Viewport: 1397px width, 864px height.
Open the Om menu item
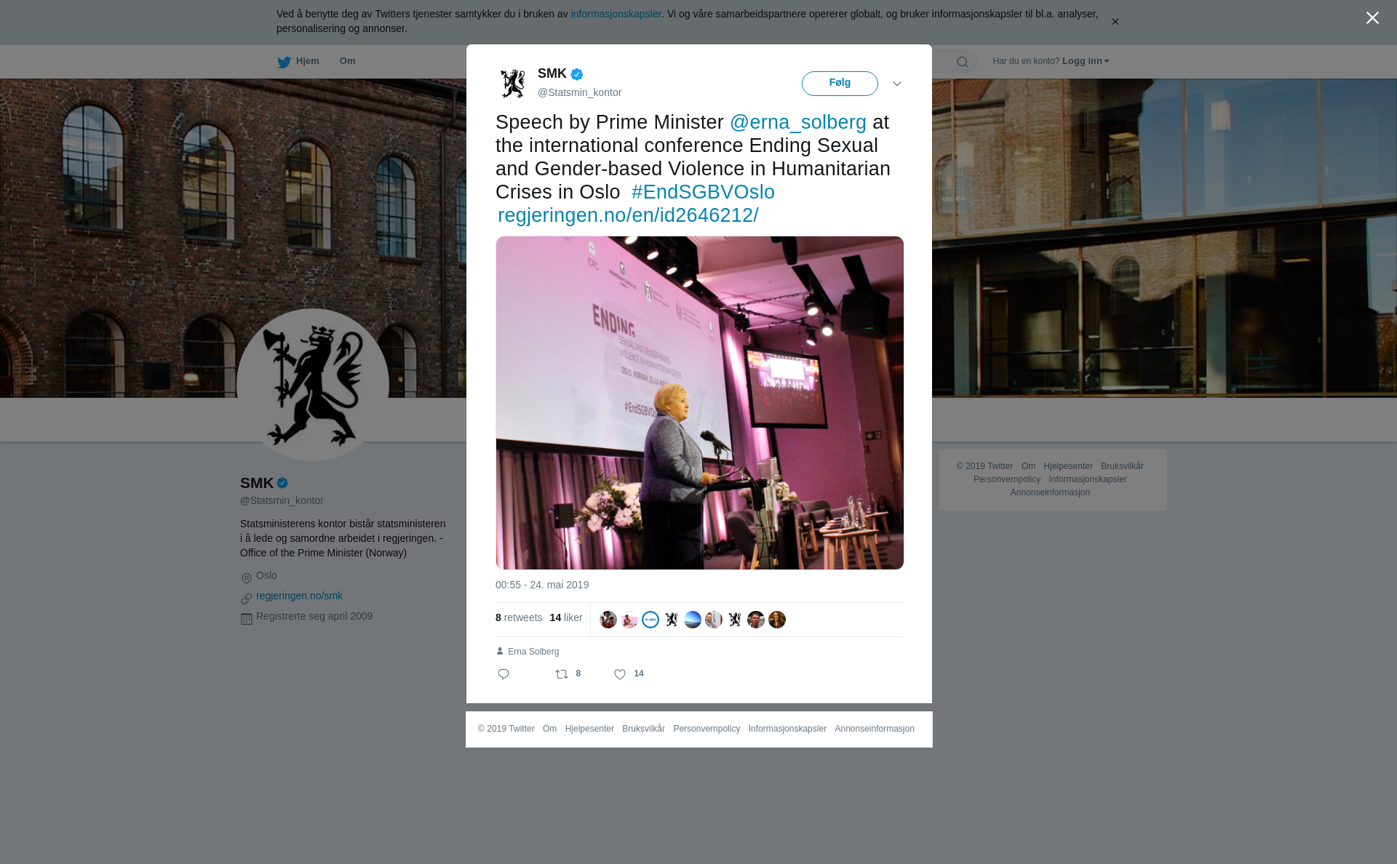347,61
